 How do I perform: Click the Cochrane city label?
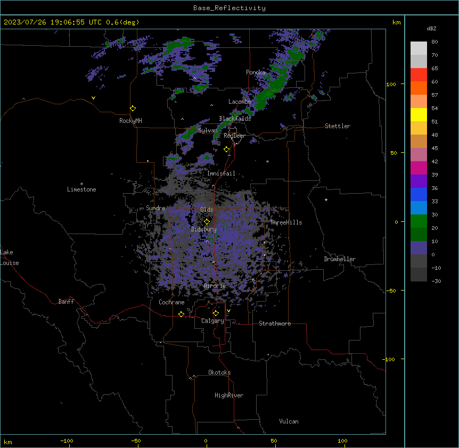[171, 302]
